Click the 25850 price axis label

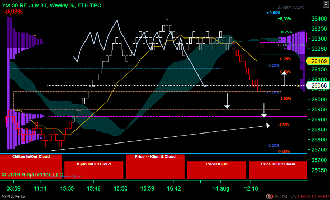coord(319,129)
